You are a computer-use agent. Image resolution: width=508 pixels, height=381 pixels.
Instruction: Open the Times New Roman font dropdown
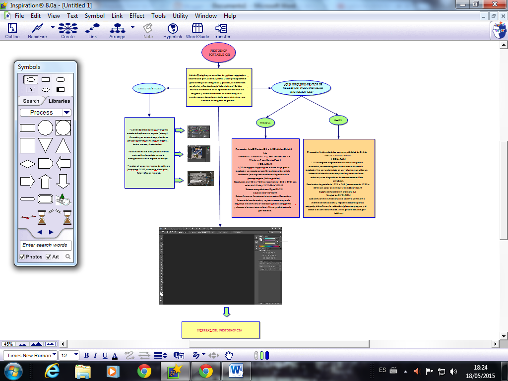[54, 355]
